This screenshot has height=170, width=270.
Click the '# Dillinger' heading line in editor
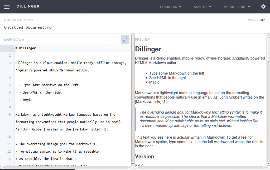click(26, 48)
